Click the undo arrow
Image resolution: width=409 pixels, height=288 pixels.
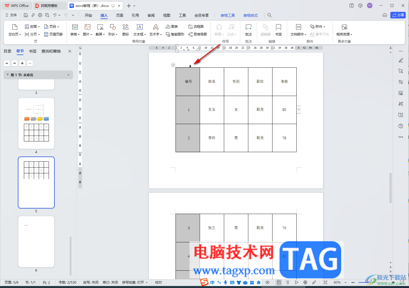tap(55, 15)
